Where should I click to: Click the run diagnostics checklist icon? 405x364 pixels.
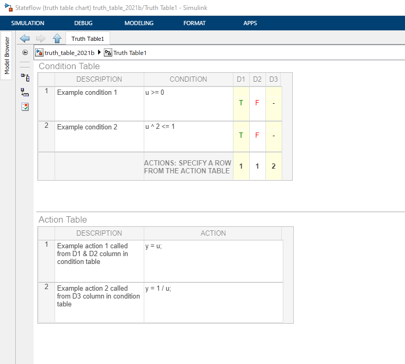coord(25,107)
